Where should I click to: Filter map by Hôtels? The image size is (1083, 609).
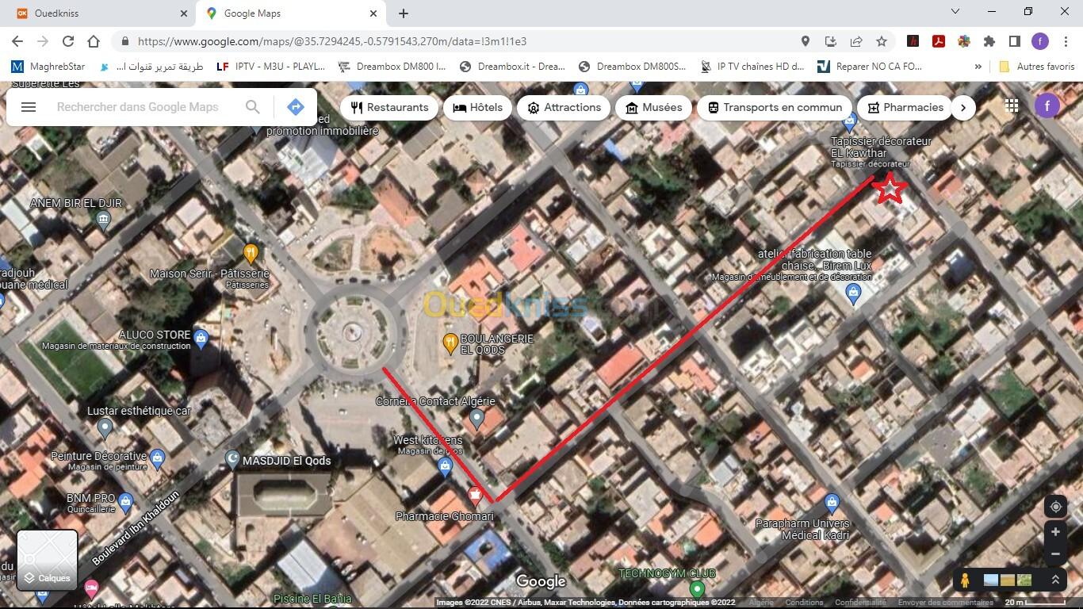coord(477,107)
